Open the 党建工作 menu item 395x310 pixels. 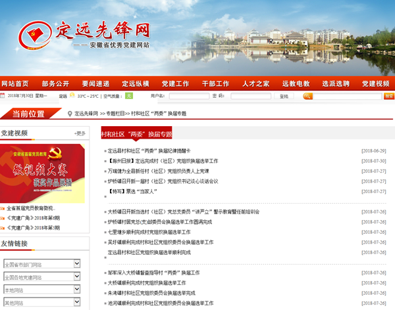(175, 83)
